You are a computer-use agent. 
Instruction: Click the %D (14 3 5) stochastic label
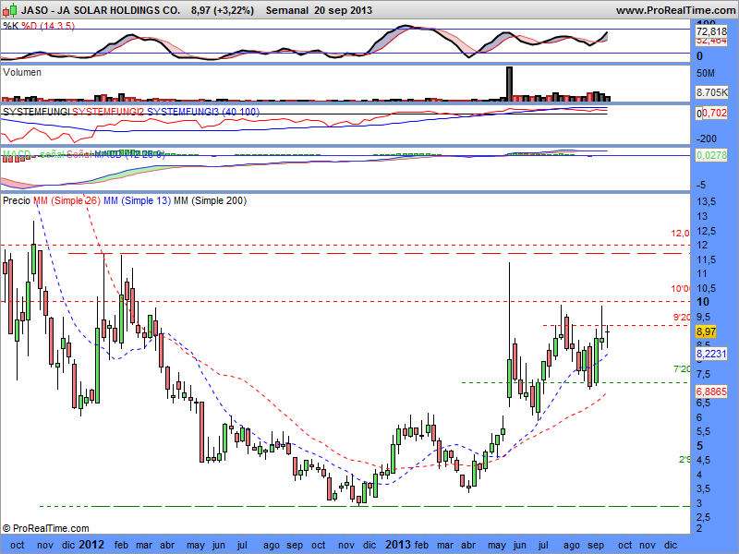(x=48, y=26)
